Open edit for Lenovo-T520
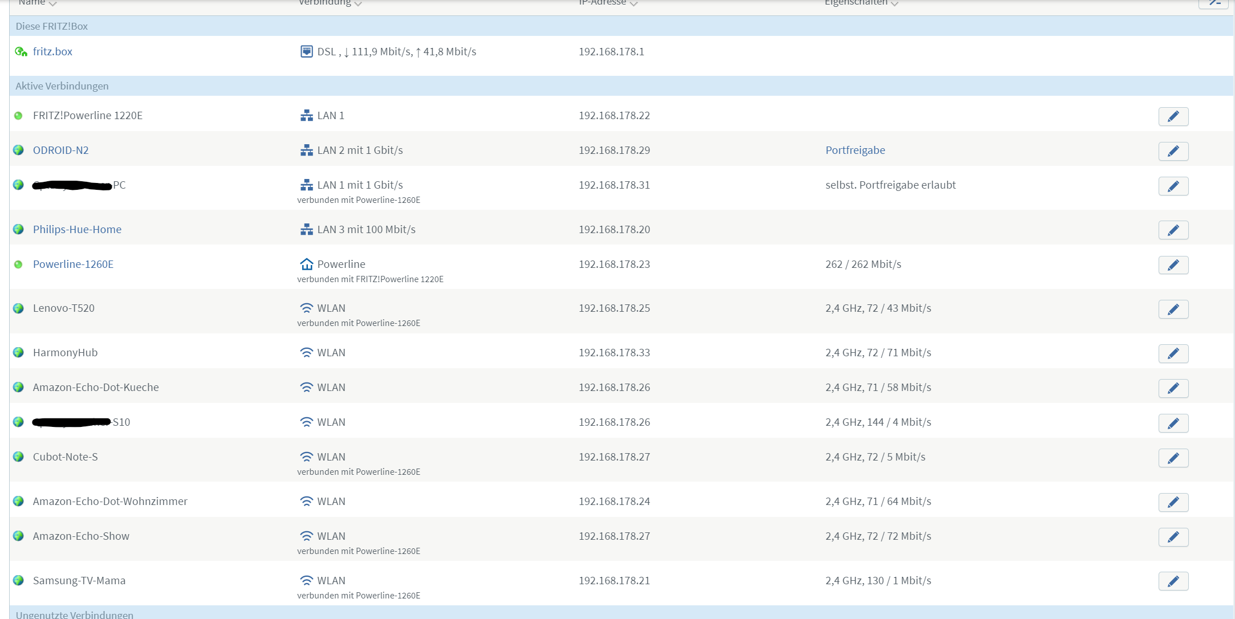The width and height of the screenshot is (1235, 619). point(1173,309)
